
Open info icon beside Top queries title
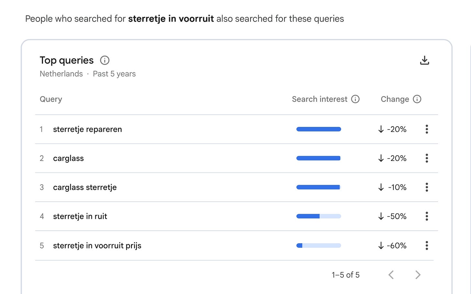click(x=104, y=60)
